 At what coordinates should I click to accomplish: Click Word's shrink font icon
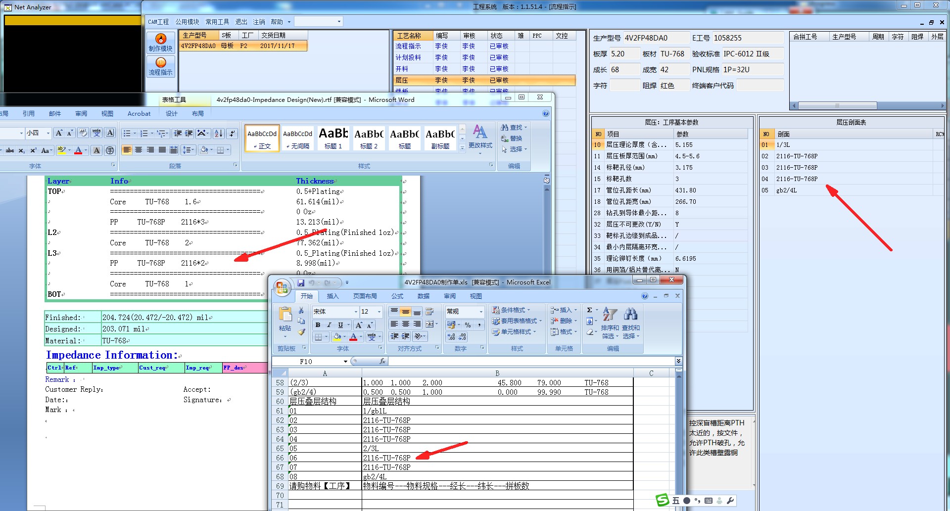click(x=70, y=133)
